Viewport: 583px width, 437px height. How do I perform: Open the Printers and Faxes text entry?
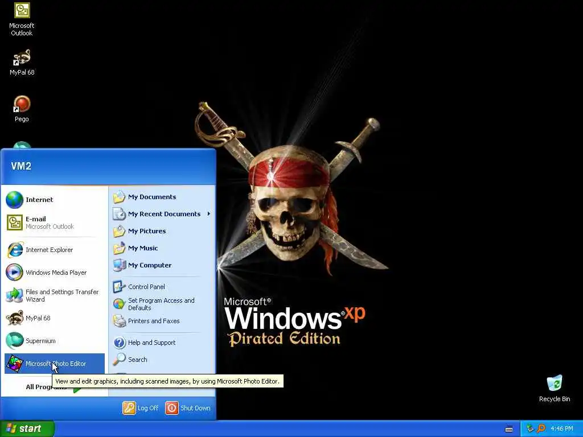[154, 321]
